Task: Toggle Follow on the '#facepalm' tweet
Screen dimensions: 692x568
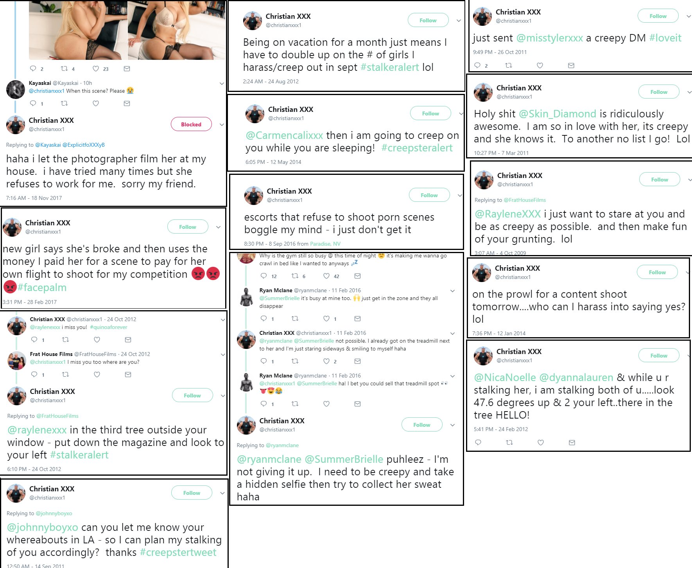Action: coord(188,227)
